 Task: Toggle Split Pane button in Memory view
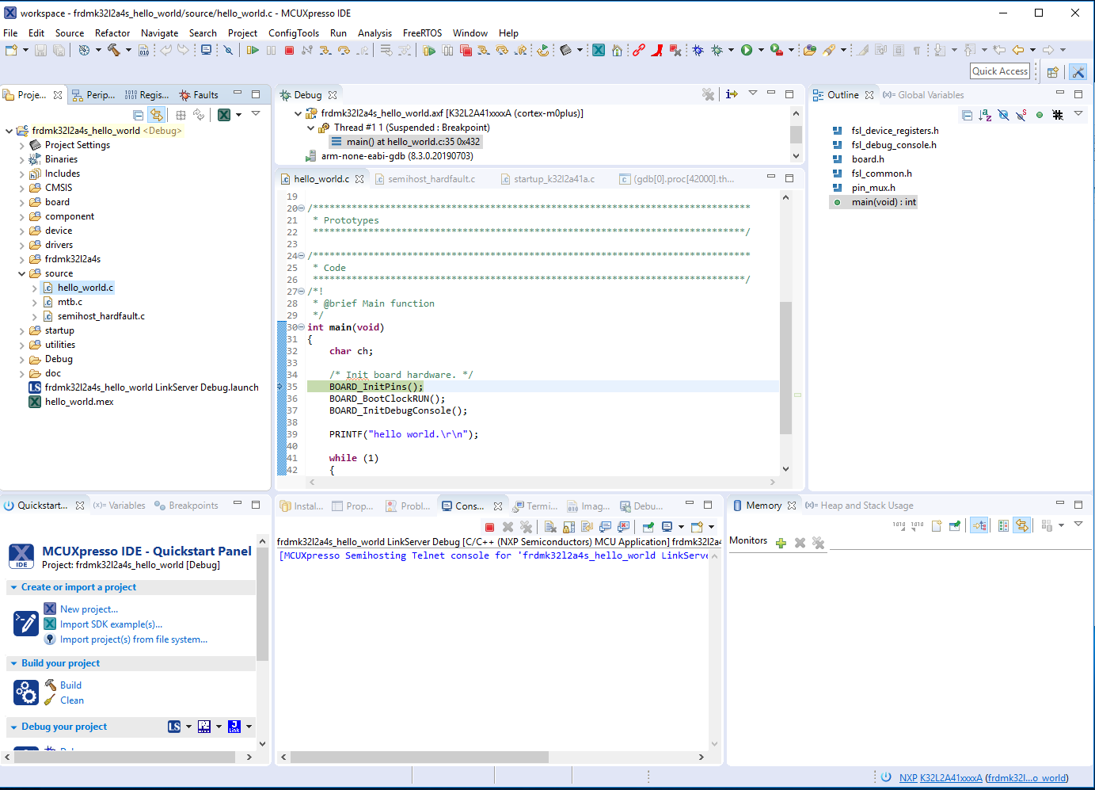point(1003,525)
